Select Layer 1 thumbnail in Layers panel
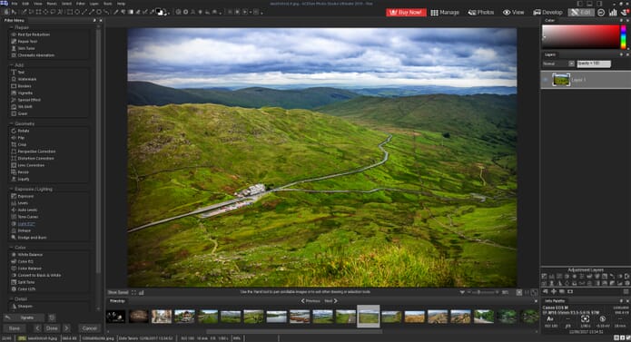Image resolution: width=631 pixels, height=342 pixels. click(561, 80)
